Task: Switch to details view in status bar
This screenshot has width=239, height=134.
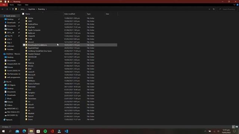Action: point(233,127)
